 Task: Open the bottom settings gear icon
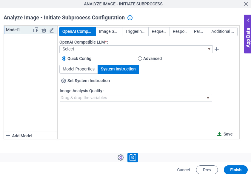pos(121,158)
